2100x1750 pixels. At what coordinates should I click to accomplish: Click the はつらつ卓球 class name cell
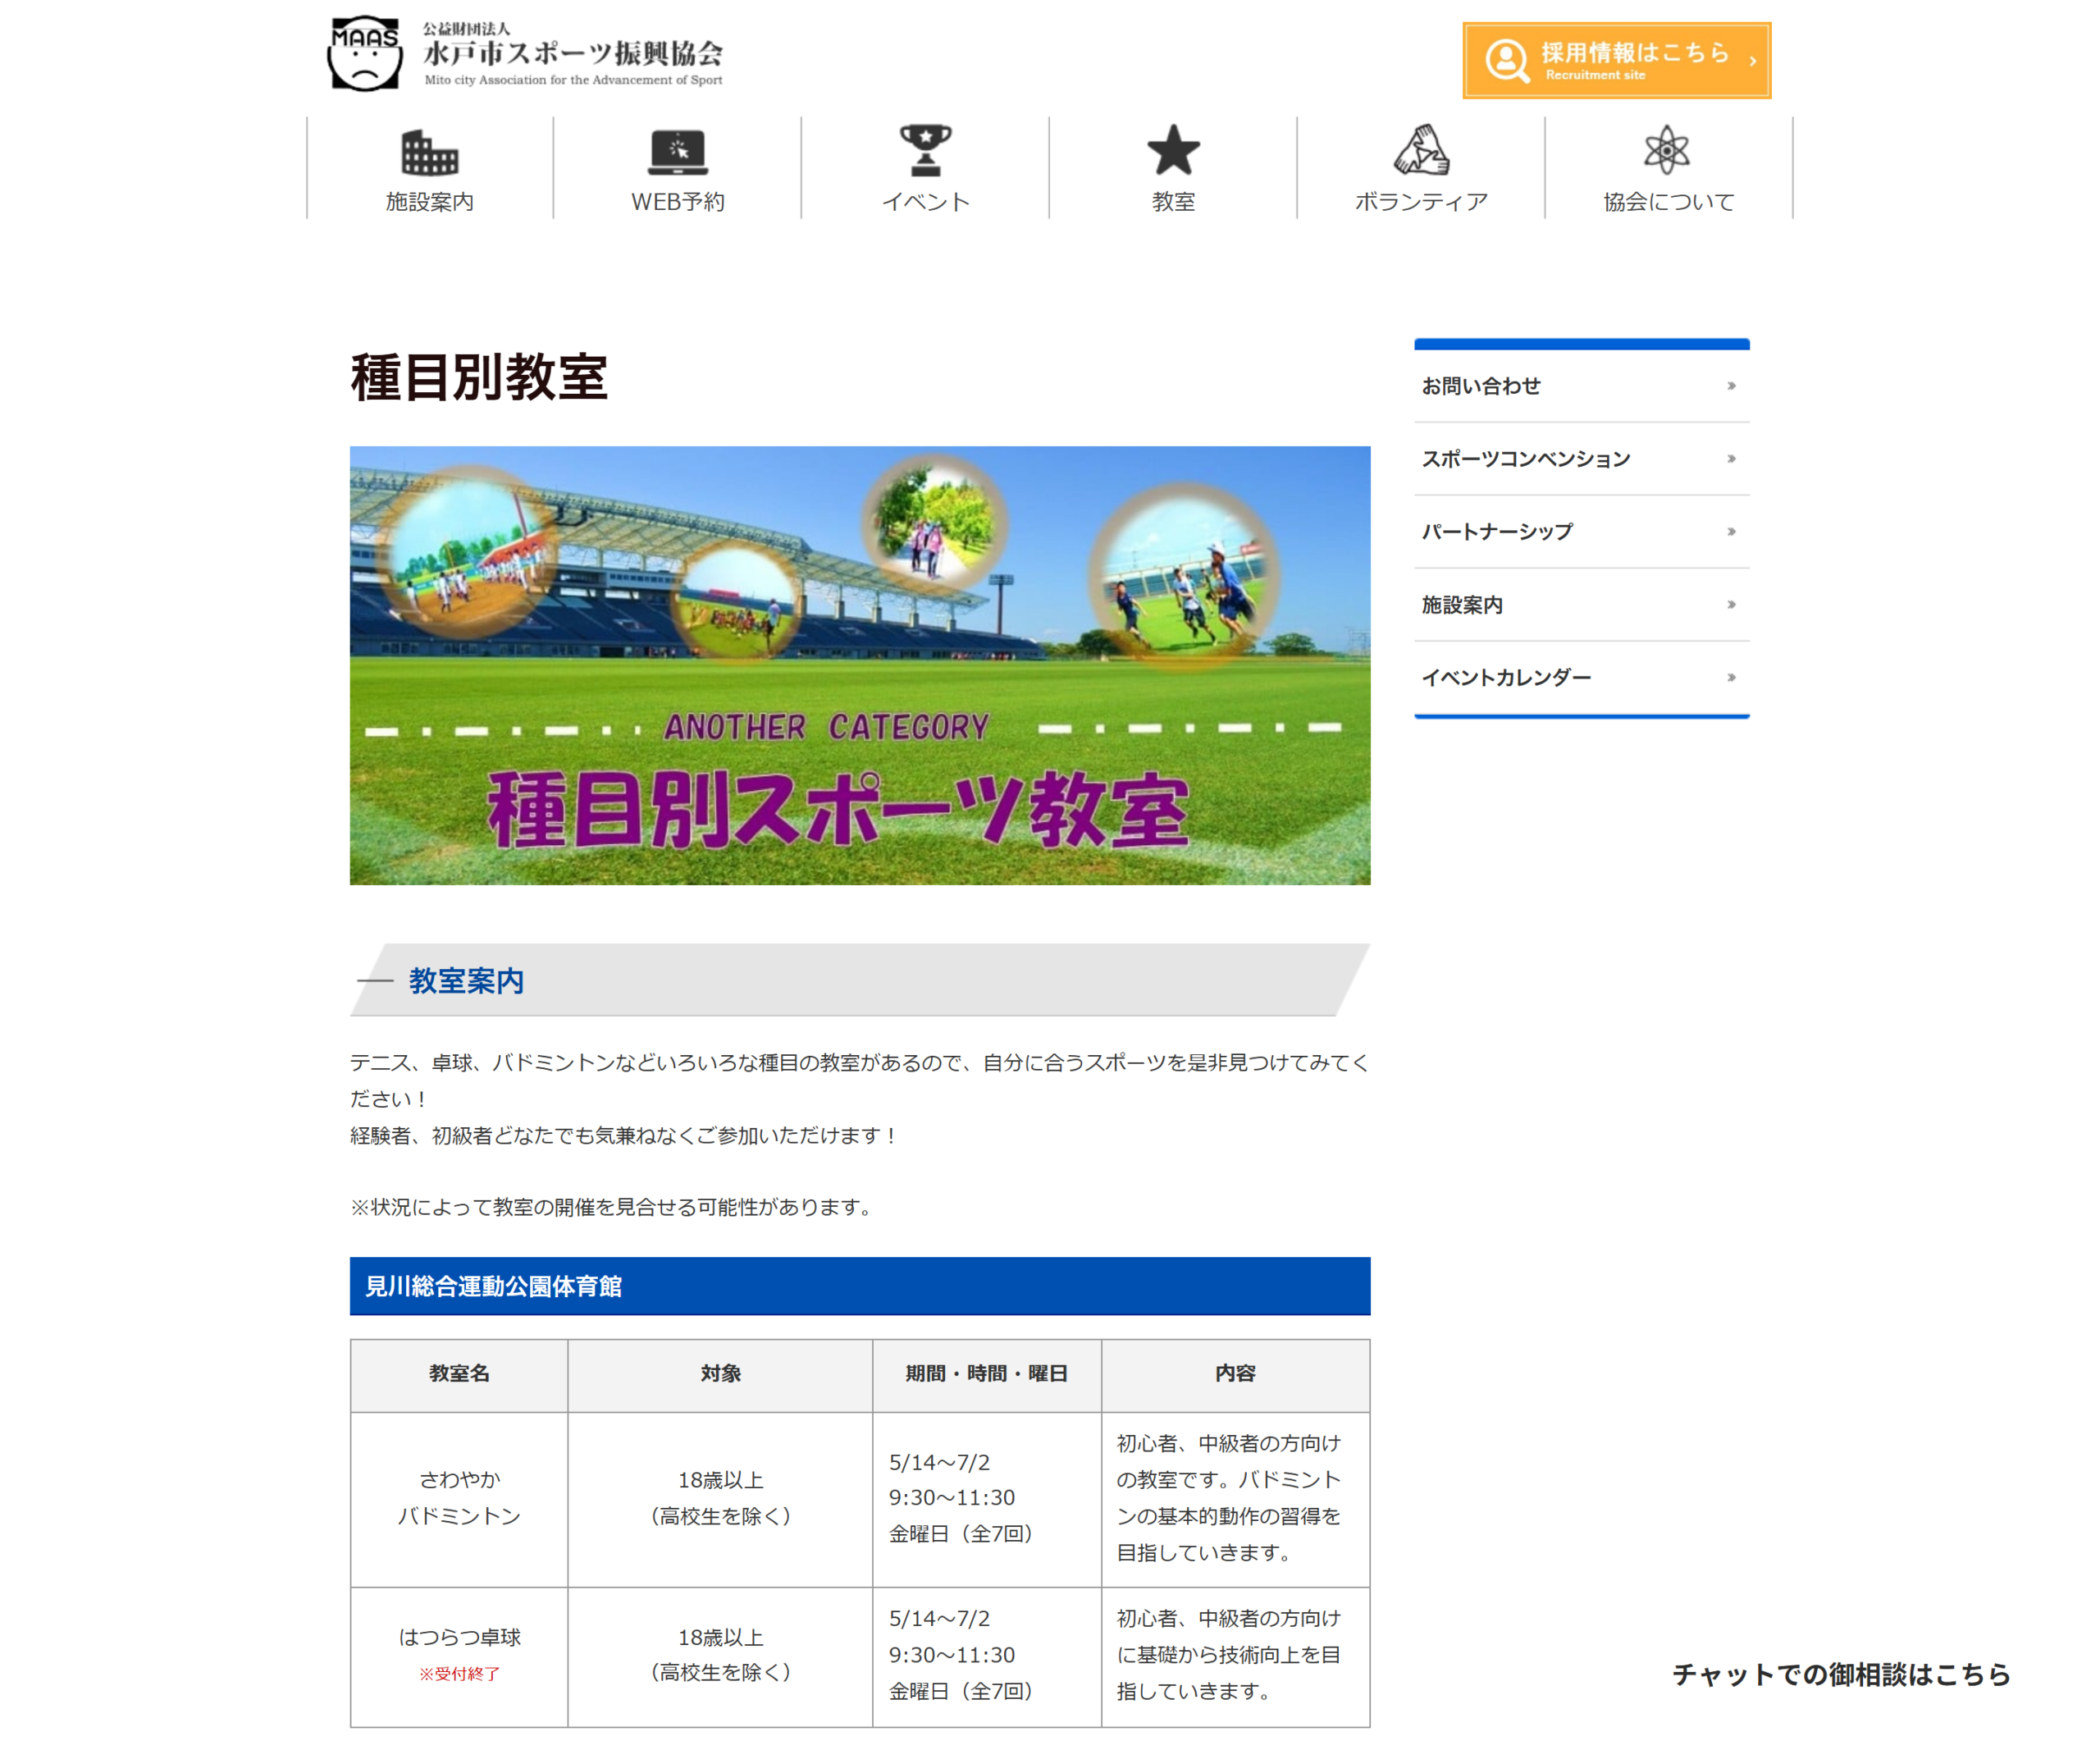click(459, 1657)
